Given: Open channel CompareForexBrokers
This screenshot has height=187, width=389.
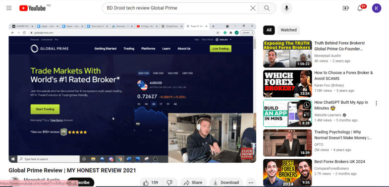Looking at the screenshot, I should point(332,168).
